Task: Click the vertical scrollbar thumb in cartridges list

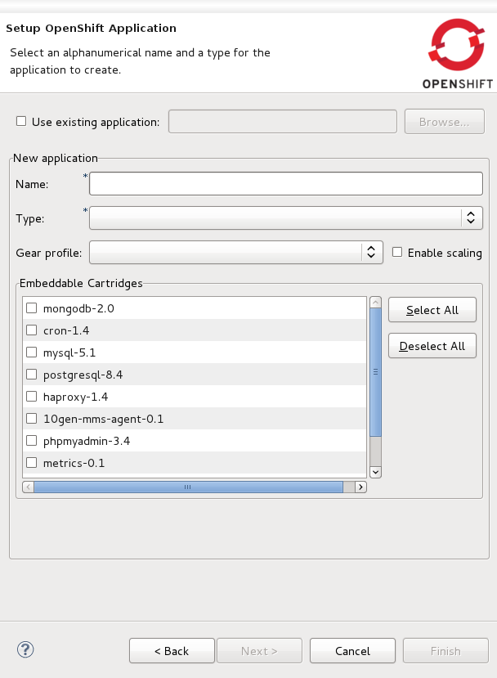Action: click(x=375, y=372)
